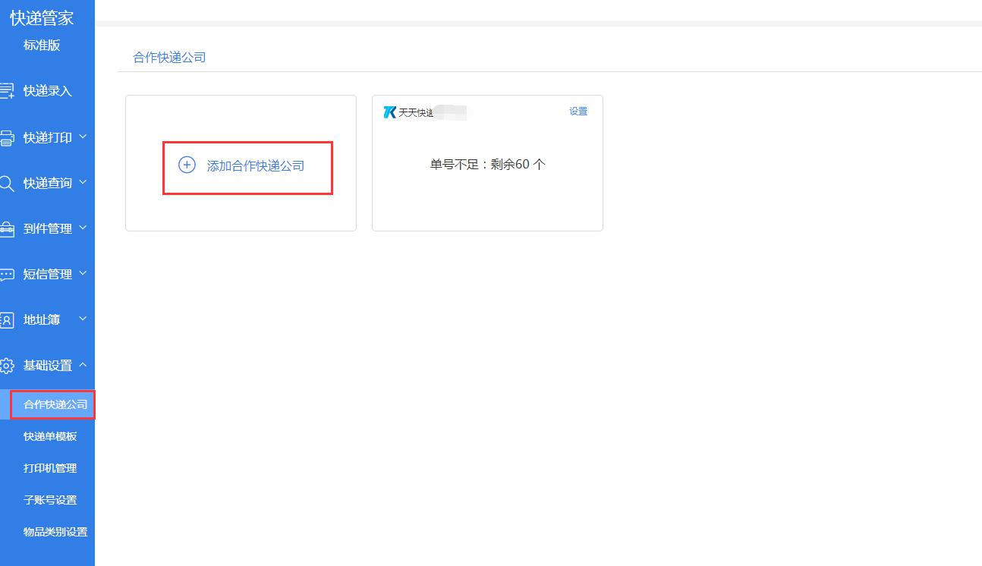
Task: Open 设置 link on 天天快递 card
Action: click(x=578, y=112)
